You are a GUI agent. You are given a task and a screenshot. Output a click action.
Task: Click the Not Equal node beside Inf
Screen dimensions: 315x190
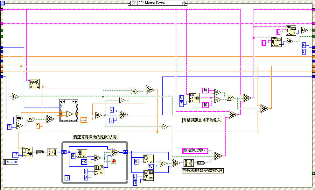click(99, 116)
